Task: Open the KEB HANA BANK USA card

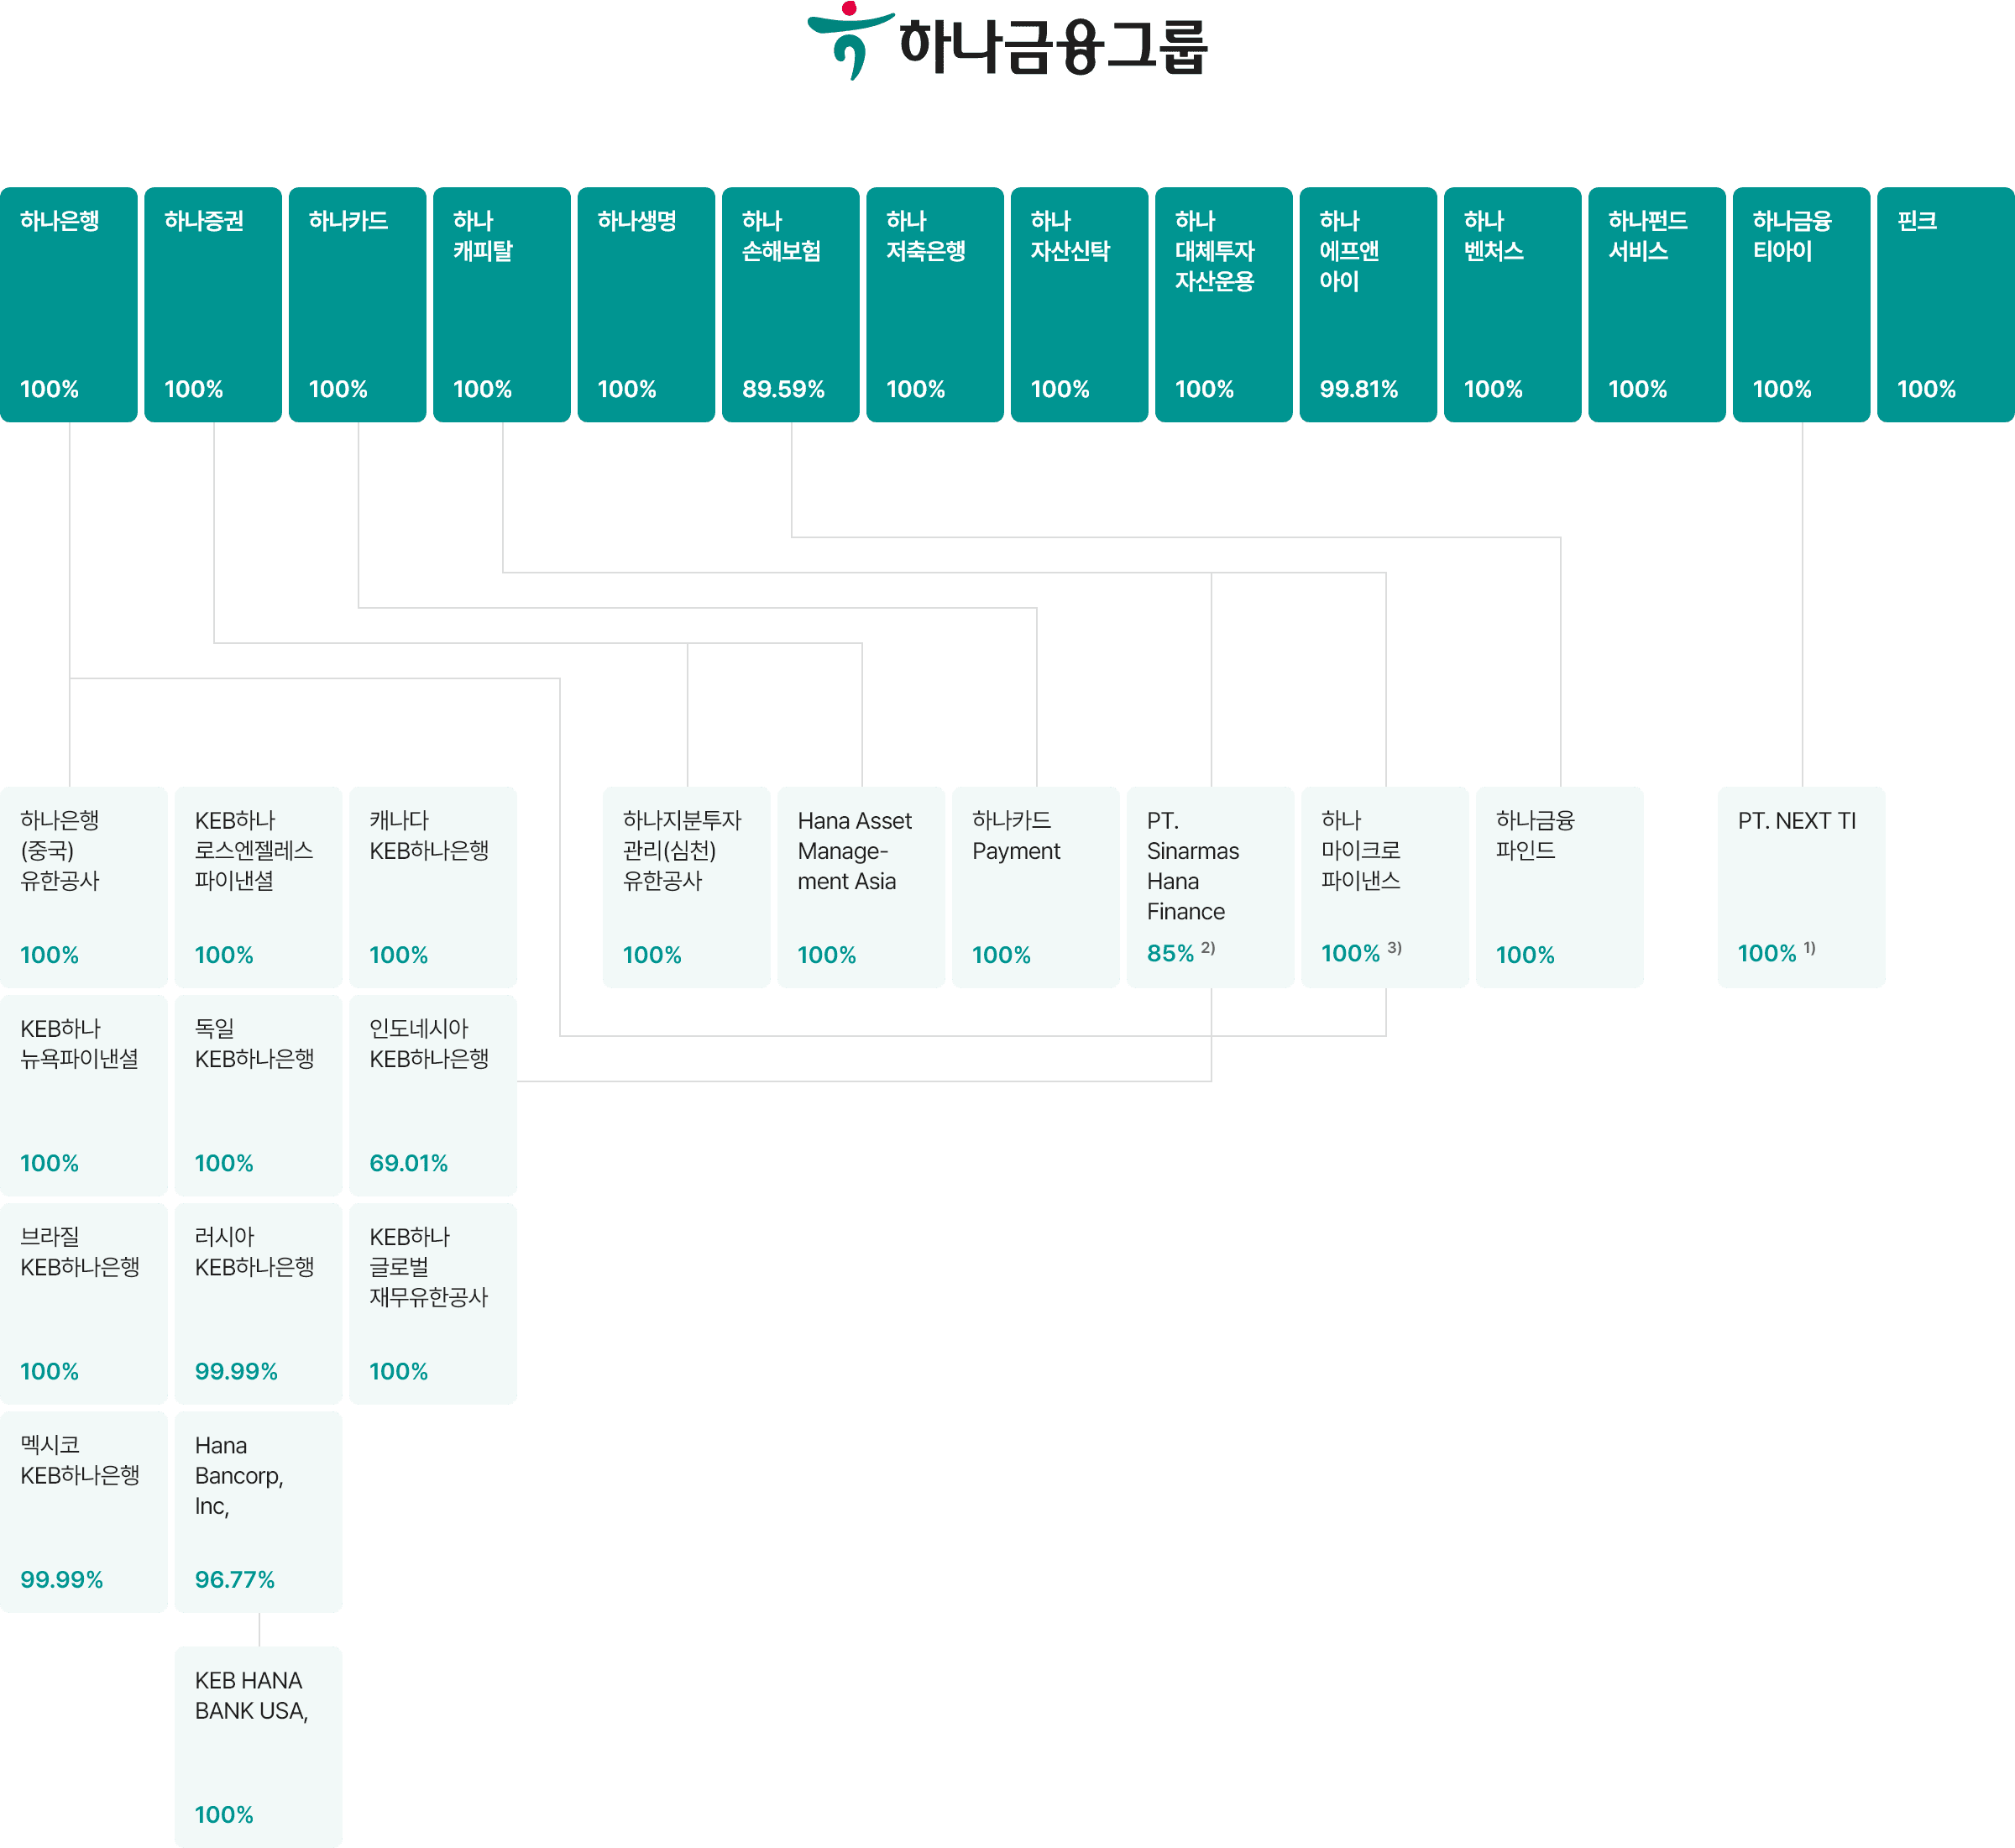Action: [258, 1746]
